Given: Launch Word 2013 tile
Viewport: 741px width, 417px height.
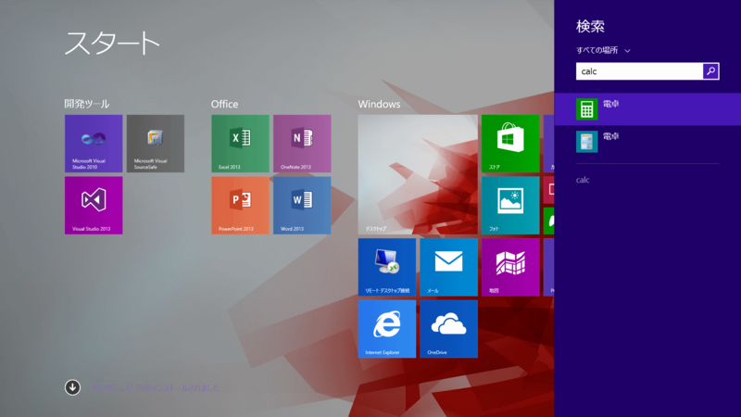Looking at the screenshot, I should [x=302, y=205].
